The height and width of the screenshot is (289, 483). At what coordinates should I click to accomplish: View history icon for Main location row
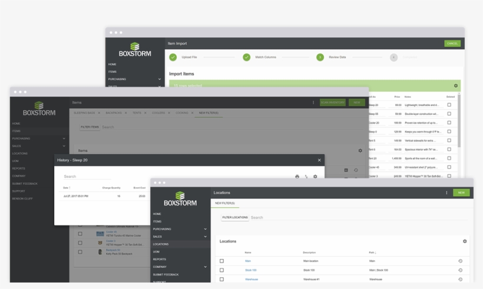pyautogui.click(x=460, y=261)
